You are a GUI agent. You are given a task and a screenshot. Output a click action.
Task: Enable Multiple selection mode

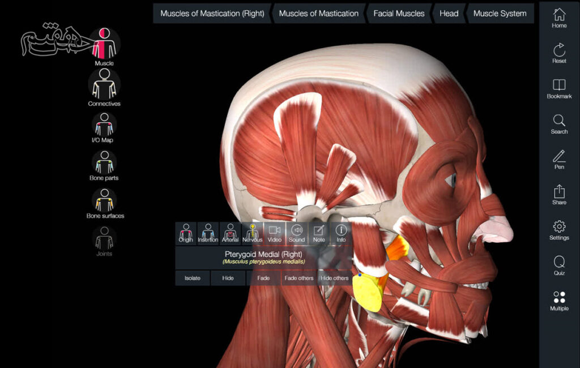[x=559, y=301]
